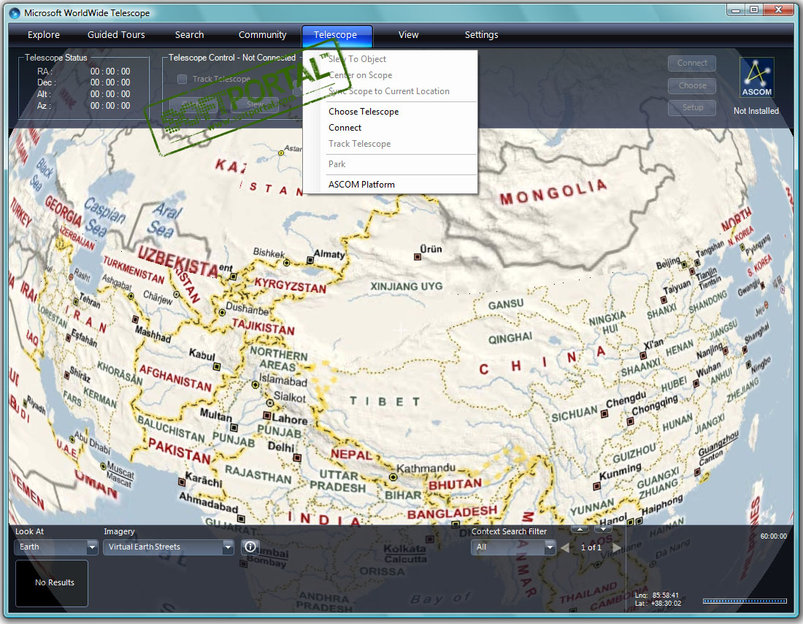Click the zoom level progress bar

(x=745, y=601)
